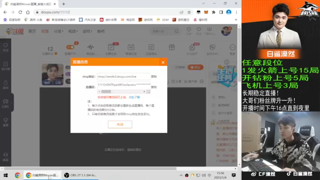Open 3DM bookmark

point(162,20)
